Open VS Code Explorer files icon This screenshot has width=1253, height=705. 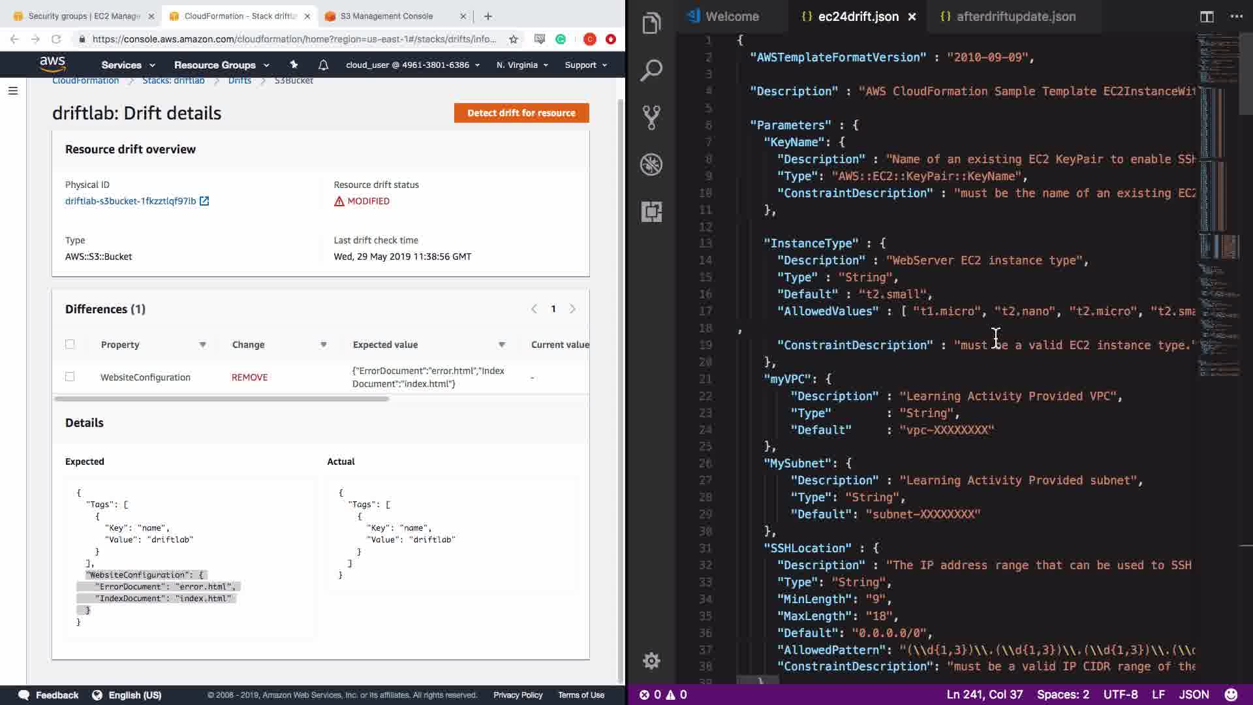pos(651,24)
